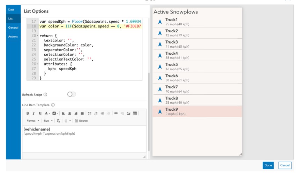The image size is (299, 173).
Task: Open the Size dropdown
Action: click(x=48, y=121)
